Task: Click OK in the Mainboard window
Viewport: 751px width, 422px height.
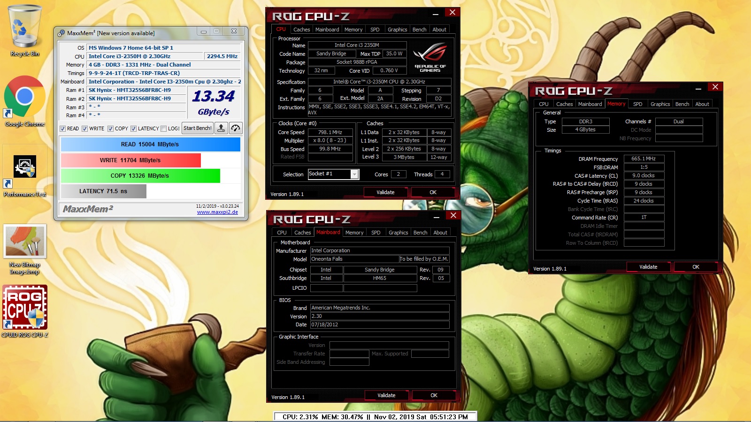Action: pyautogui.click(x=434, y=395)
